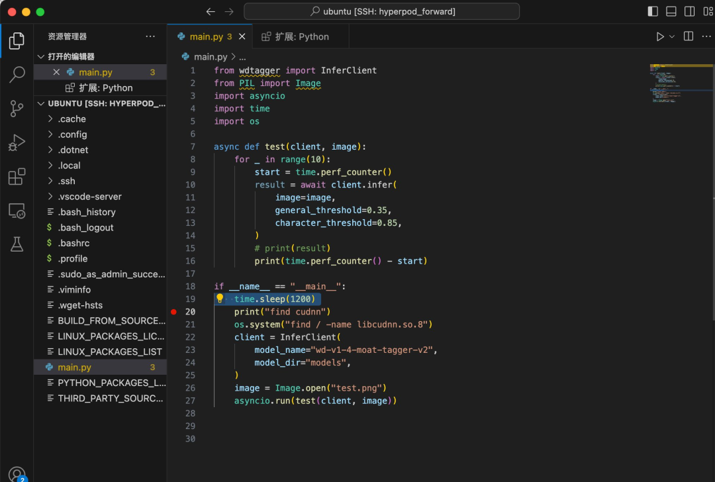
Task: Click "find cudnn" string on line 20
Action: click(295, 312)
